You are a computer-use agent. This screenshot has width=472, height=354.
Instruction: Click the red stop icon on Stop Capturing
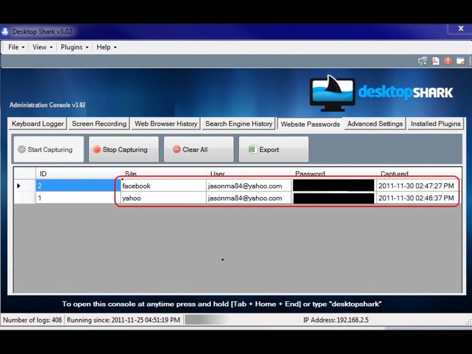click(97, 149)
